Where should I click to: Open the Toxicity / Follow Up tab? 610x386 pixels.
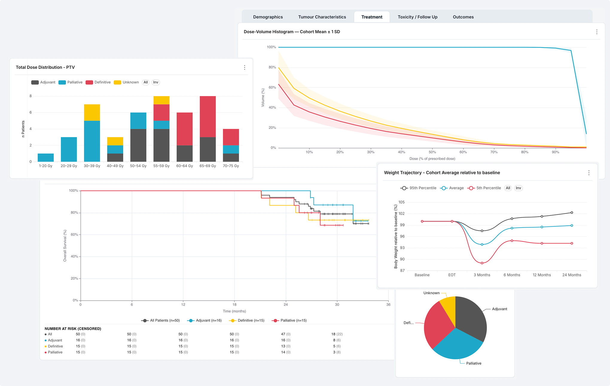point(417,17)
